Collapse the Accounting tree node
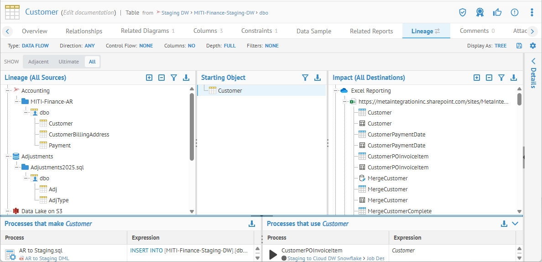 (x=8, y=91)
